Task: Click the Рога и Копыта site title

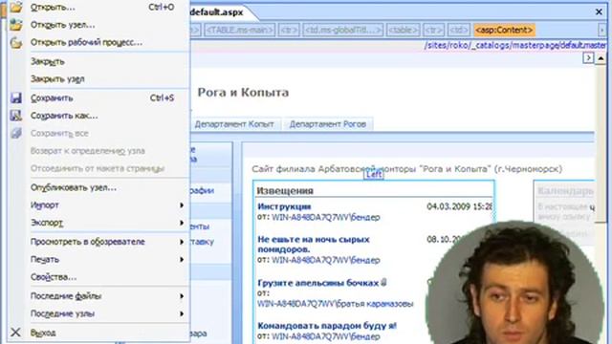Action: pos(243,93)
